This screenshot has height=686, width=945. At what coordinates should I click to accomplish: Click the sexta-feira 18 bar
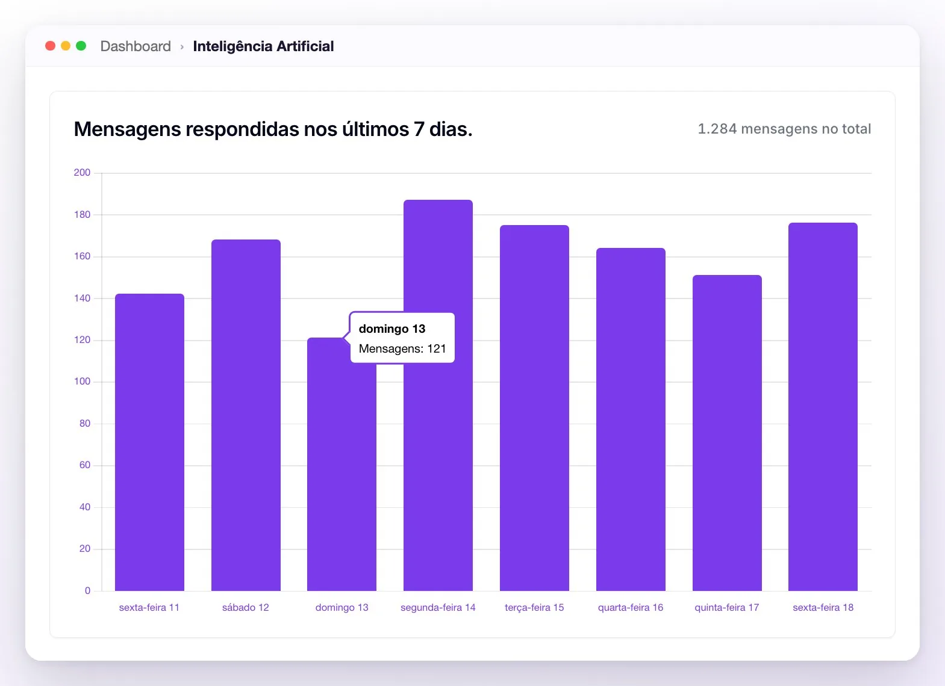823,407
